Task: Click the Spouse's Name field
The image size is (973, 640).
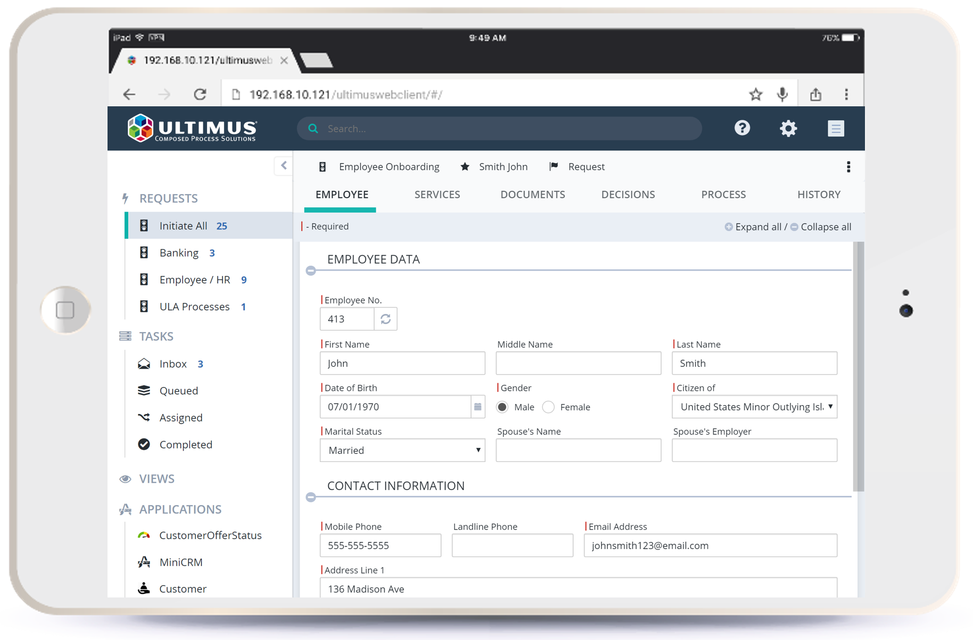Action: click(x=579, y=450)
